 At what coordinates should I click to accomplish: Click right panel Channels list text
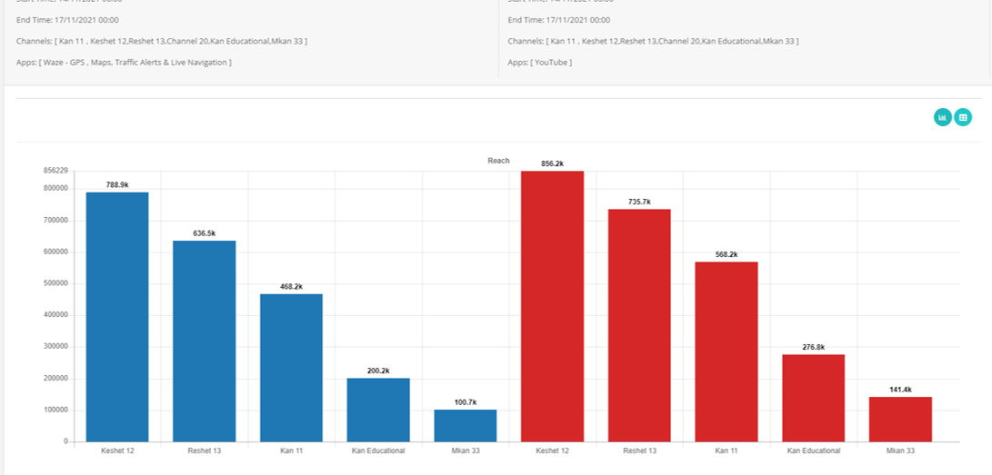pos(653,41)
